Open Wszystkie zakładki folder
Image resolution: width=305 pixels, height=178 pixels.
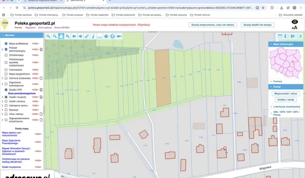click(291, 15)
